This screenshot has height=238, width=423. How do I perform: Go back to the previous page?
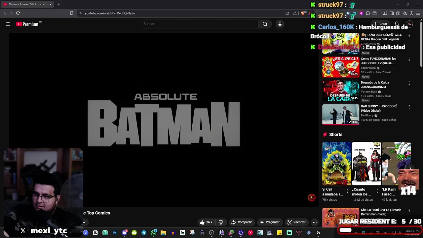[5, 13]
